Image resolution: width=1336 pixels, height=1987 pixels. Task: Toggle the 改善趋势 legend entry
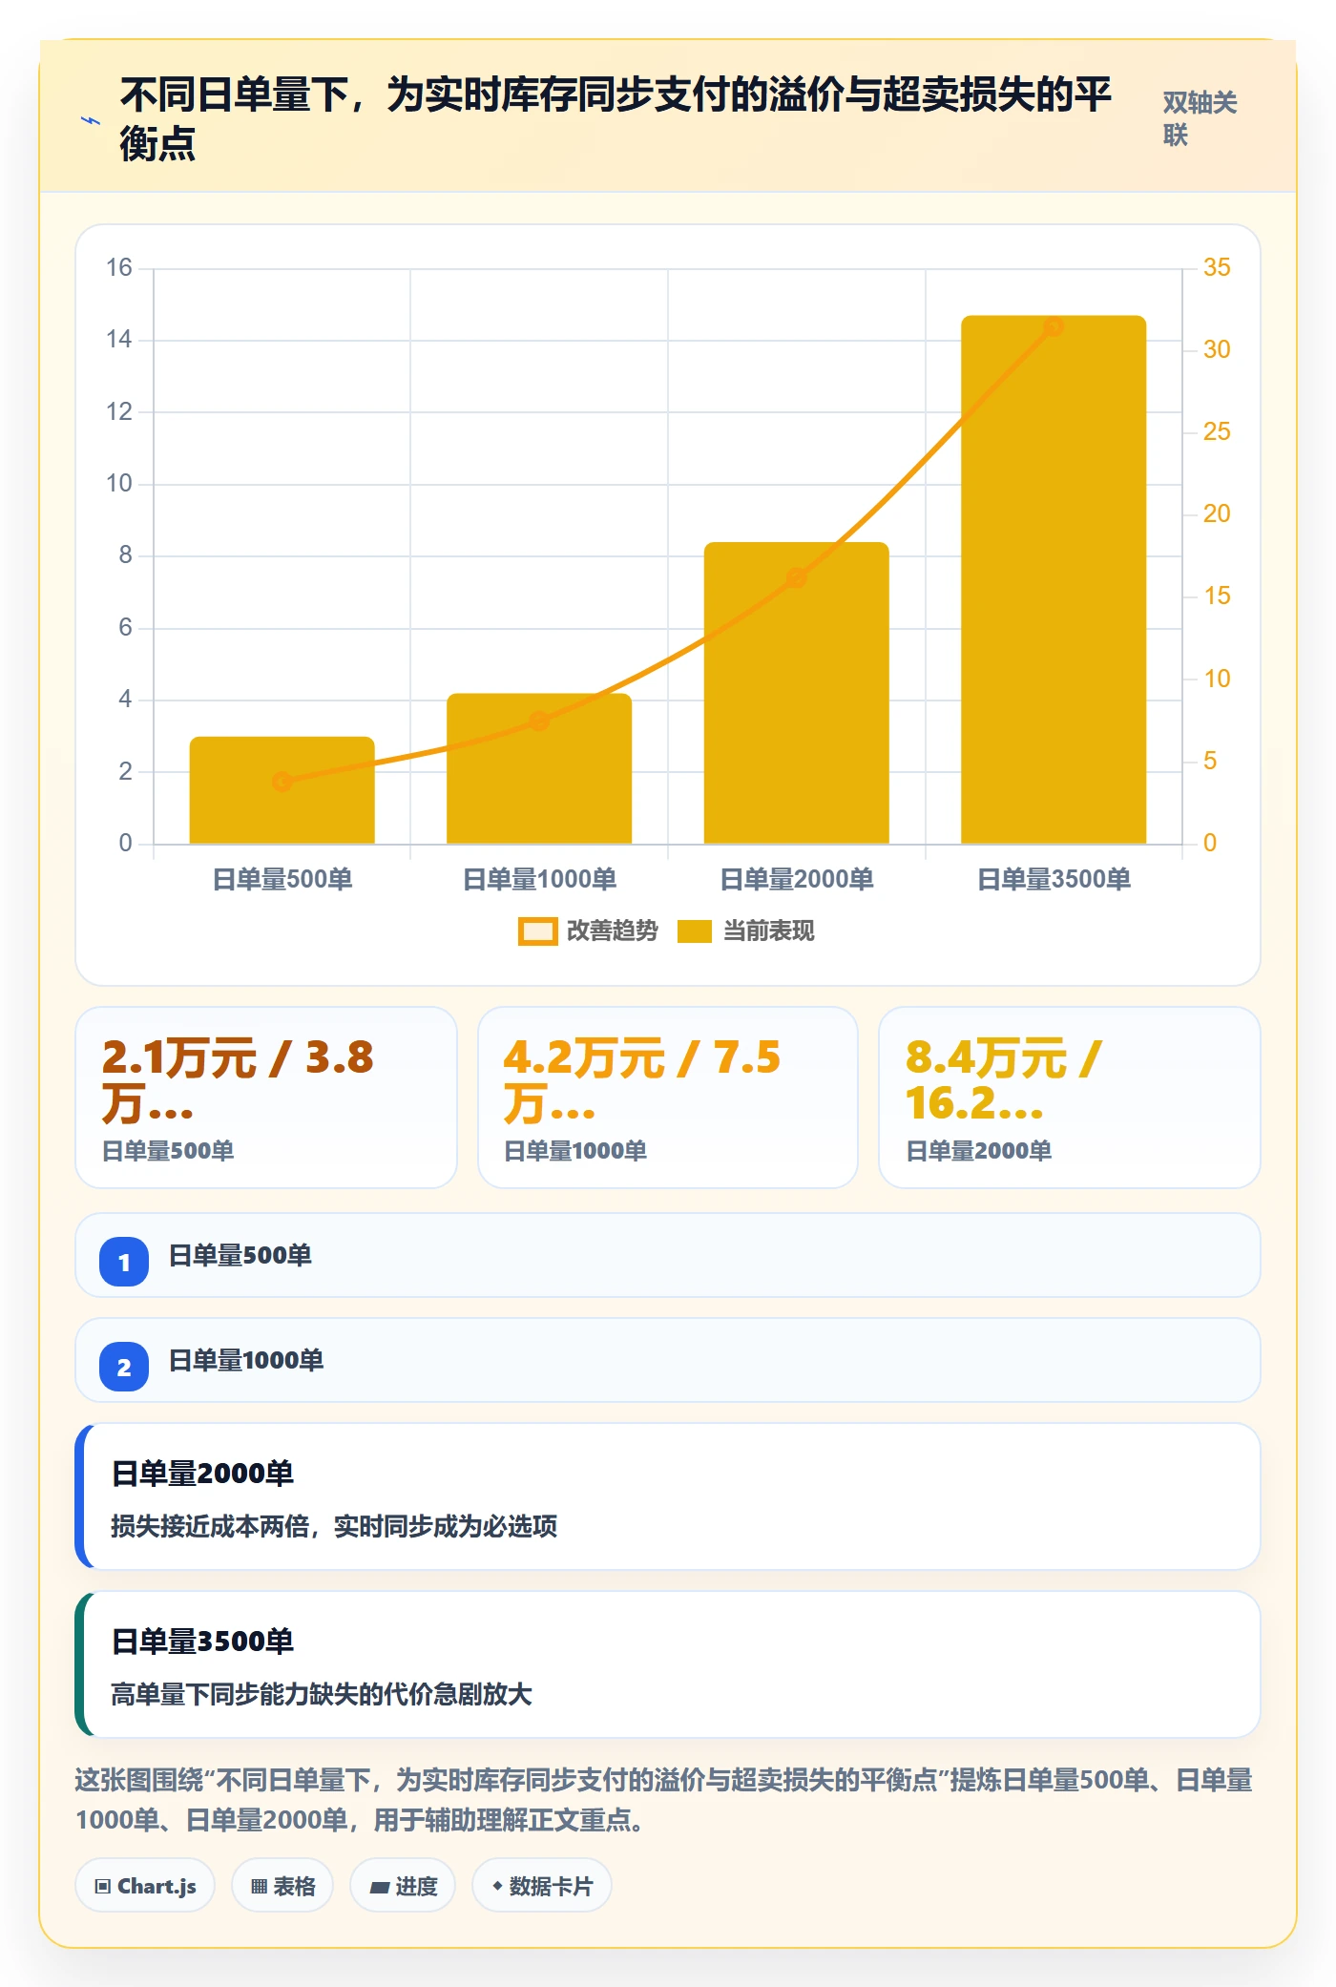click(x=588, y=931)
